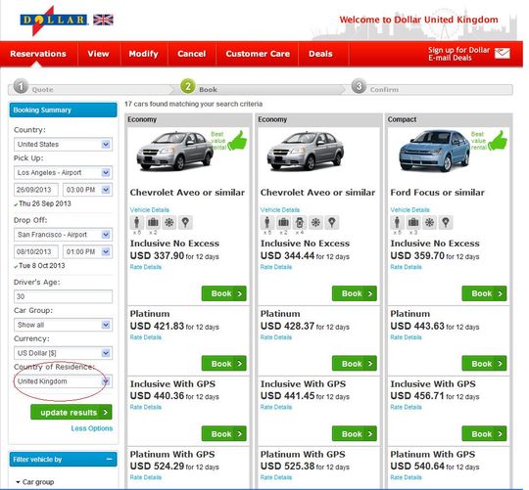This screenshot has height=490, width=529.
Task: Open the View menu tab
Action: [99, 54]
